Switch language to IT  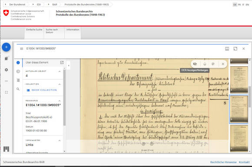243,5
